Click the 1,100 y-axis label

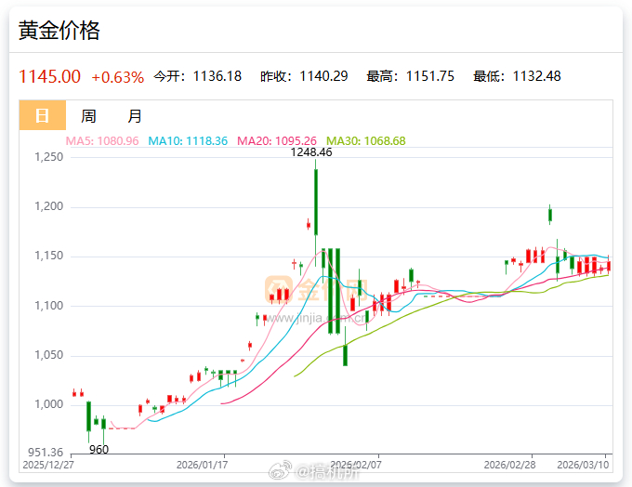(49, 306)
